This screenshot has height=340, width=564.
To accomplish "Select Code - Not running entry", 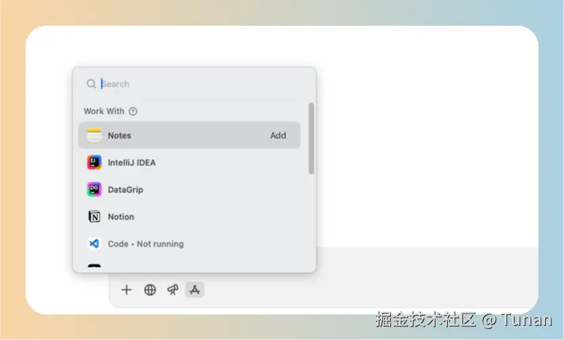I will click(x=189, y=244).
